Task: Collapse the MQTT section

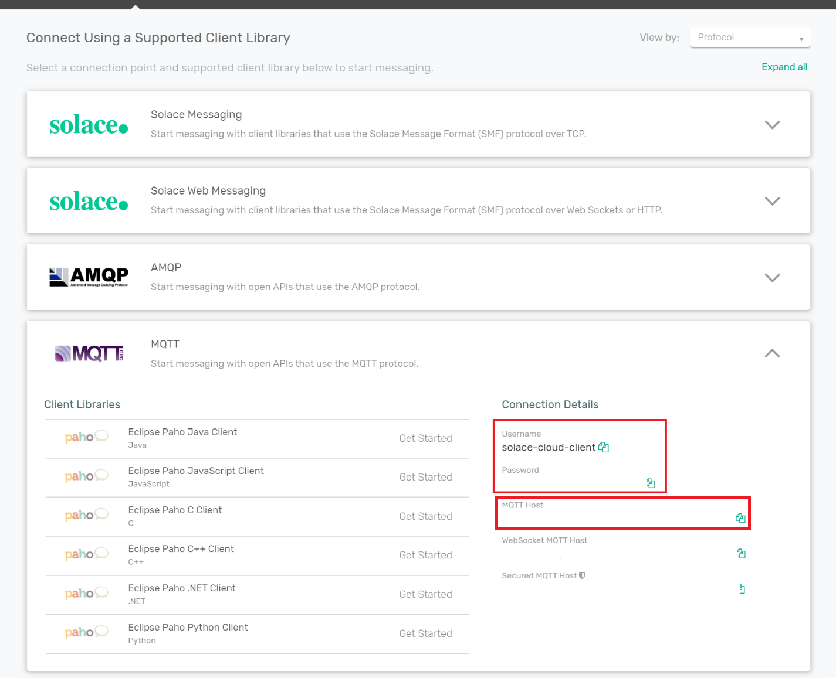Action: tap(773, 353)
